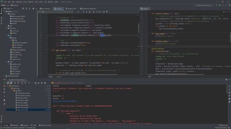Sort test results by duration
This screenshot has width=231, height=129.
click(x=18, y=83)
